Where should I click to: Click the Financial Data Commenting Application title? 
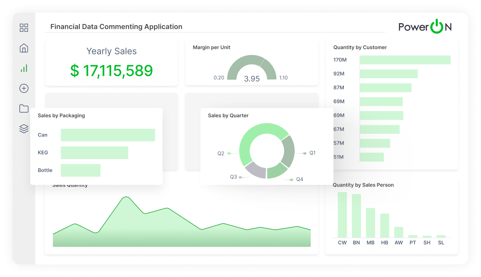116,27
